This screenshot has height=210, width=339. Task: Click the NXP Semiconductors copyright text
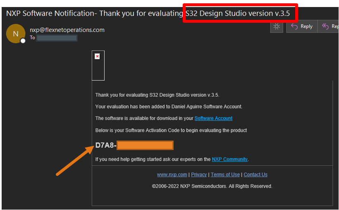(x=212, y=186)
